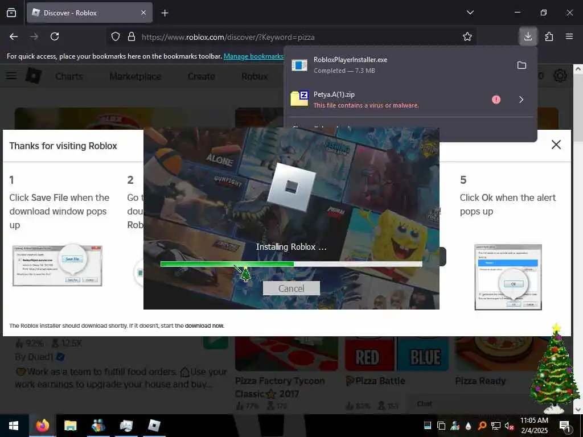Click the download now link
Viewport: 583px width, 437px height.
[204, 325]
